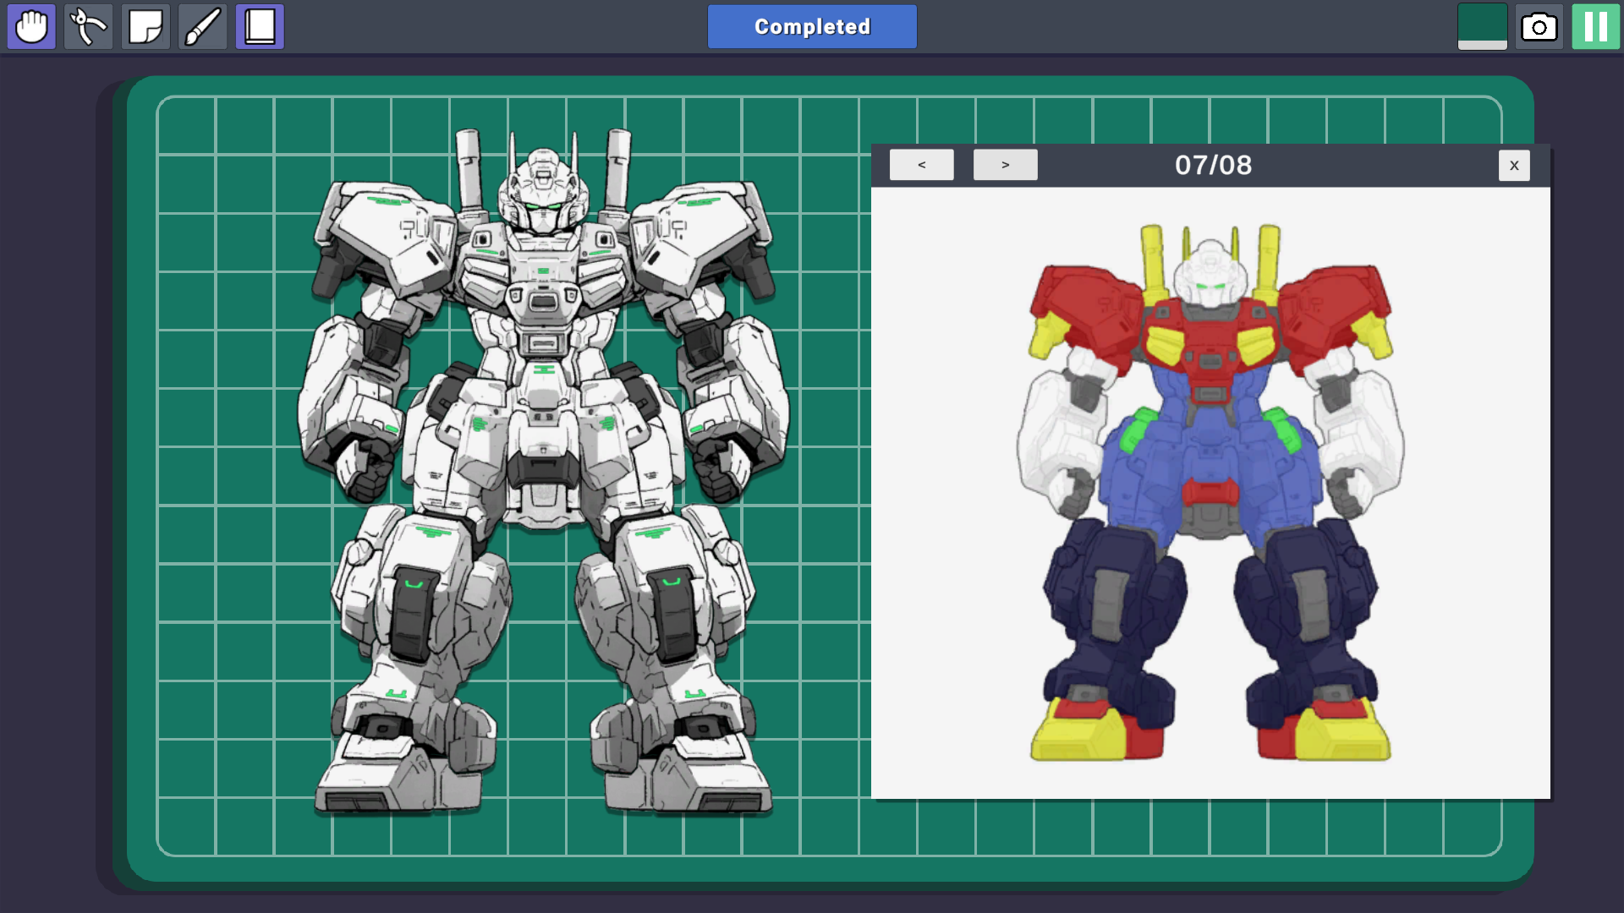Go to previous manual page
Screen dimensions: 1624x913
pos(921,165)
